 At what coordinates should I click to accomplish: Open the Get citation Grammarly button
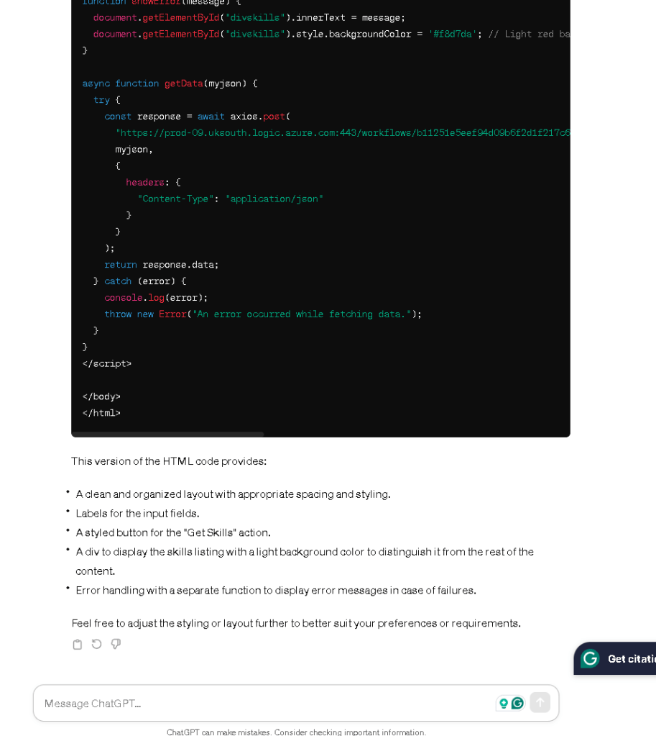(x=615, y=658)
